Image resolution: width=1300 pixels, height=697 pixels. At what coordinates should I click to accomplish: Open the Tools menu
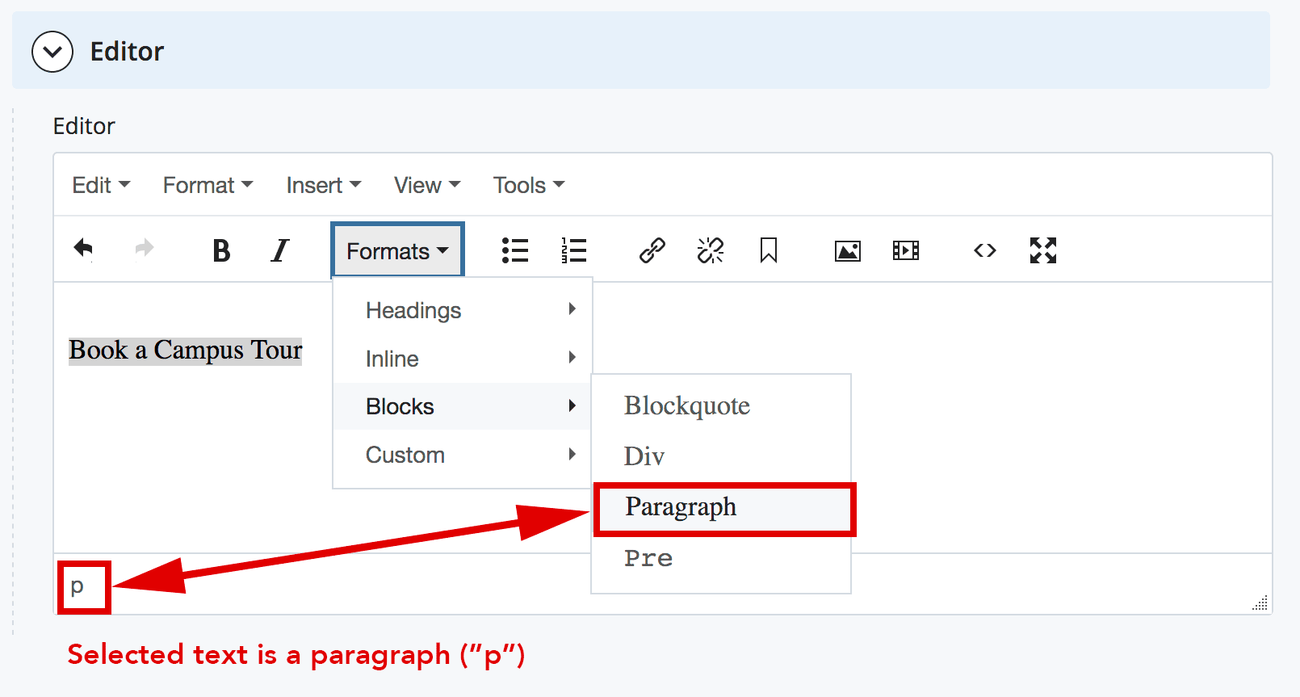[529, 185]
